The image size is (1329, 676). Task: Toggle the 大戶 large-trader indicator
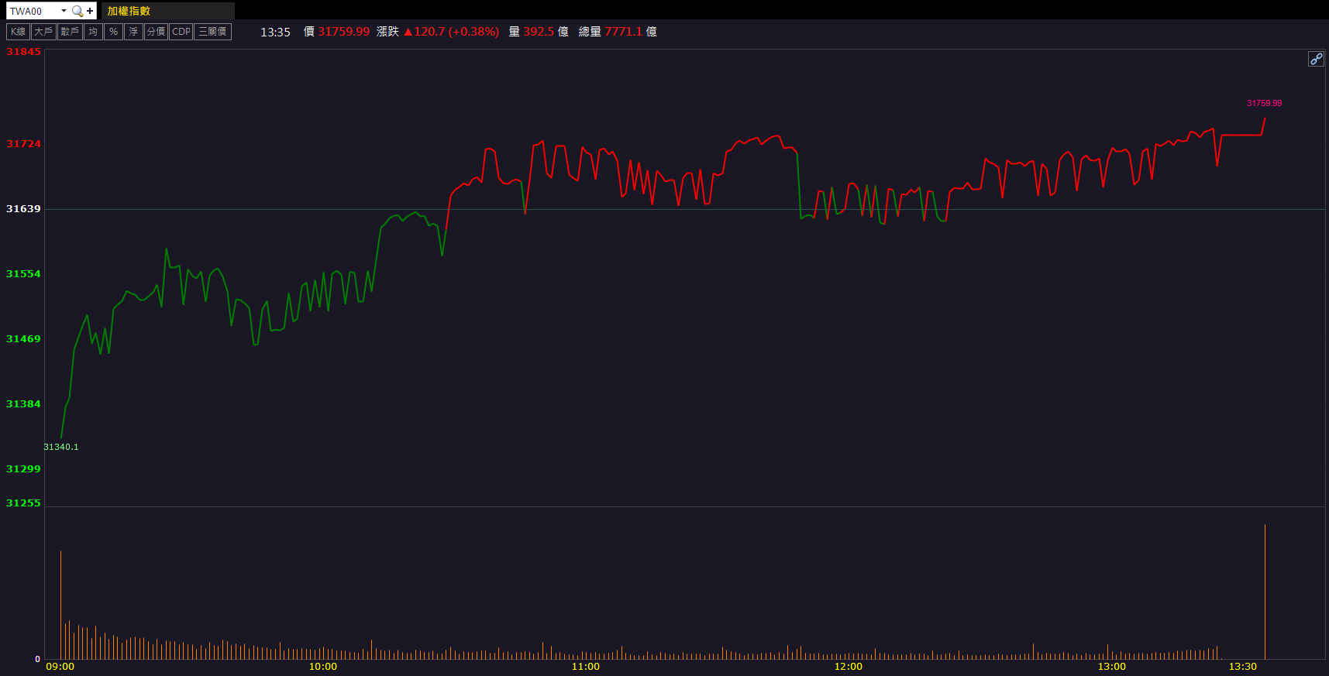point(43,32)
